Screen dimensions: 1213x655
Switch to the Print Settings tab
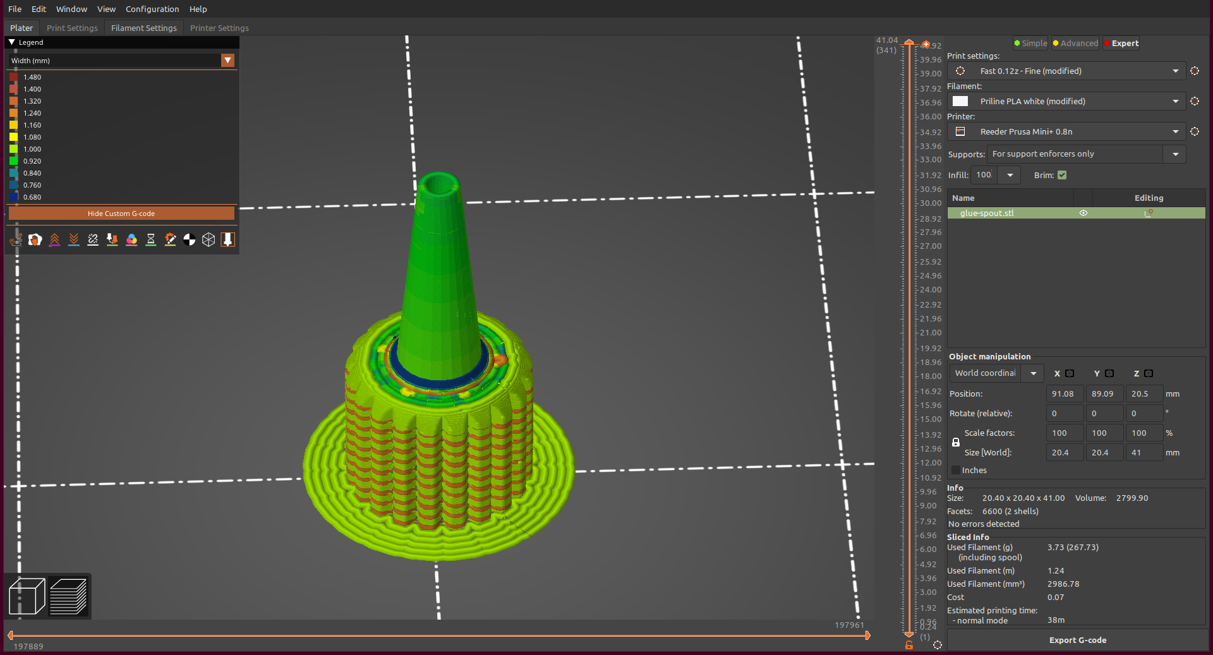coord(72,28)
